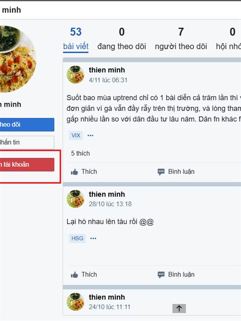Expand more tags beside the VIX tag
Image resolution: width=241 pixels, height=321 pixels.
(x=90, y=136)
